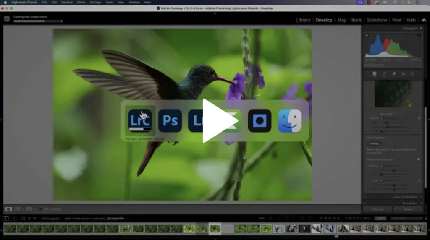Adjust the Luminance noise reduction slider
This screenshot has height=240, width=430.
click(381, 166)
